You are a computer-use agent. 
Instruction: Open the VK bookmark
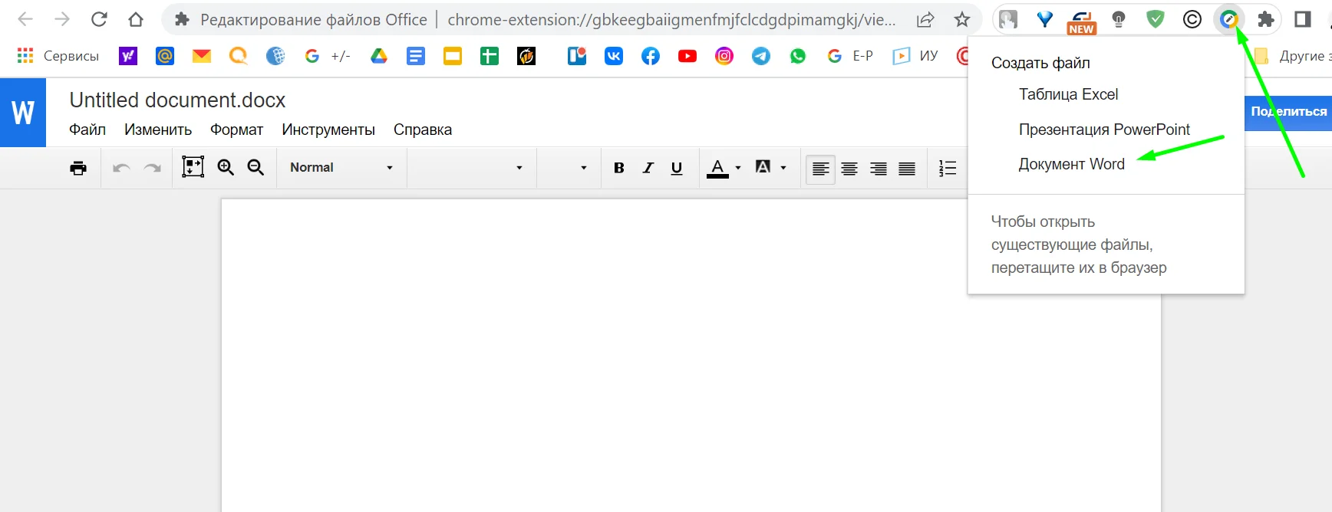tap(614, 56)
